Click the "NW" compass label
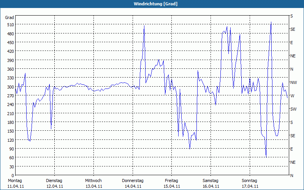Screen dimensions: 304x190 pyautogui.click(x=293, y=82)
